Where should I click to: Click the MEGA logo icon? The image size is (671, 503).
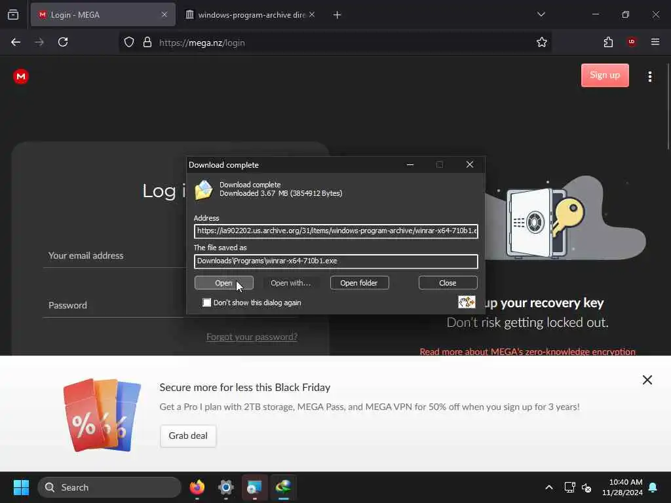click(x=20, y=77)
